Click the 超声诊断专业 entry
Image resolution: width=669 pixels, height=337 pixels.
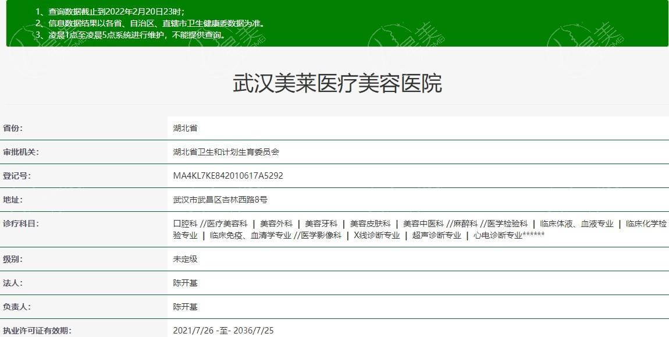click(437, 235)
